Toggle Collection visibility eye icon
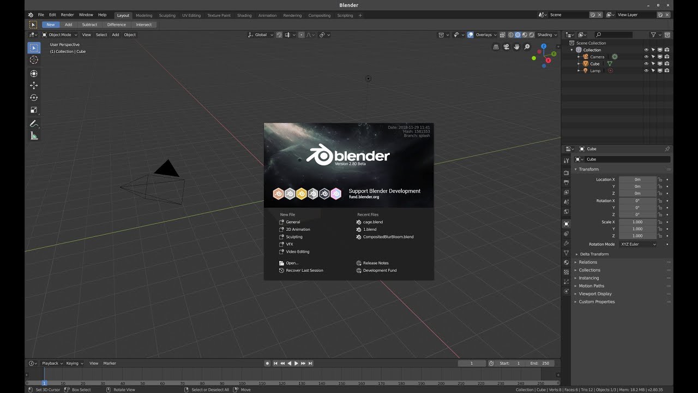The width and height of the screenshot is (698, 393). [x=646, y=50]
